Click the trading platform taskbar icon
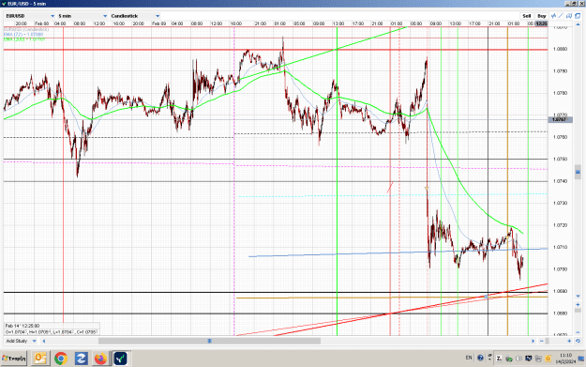The height and width of the screenshot is (367, 586). [120, 359]
